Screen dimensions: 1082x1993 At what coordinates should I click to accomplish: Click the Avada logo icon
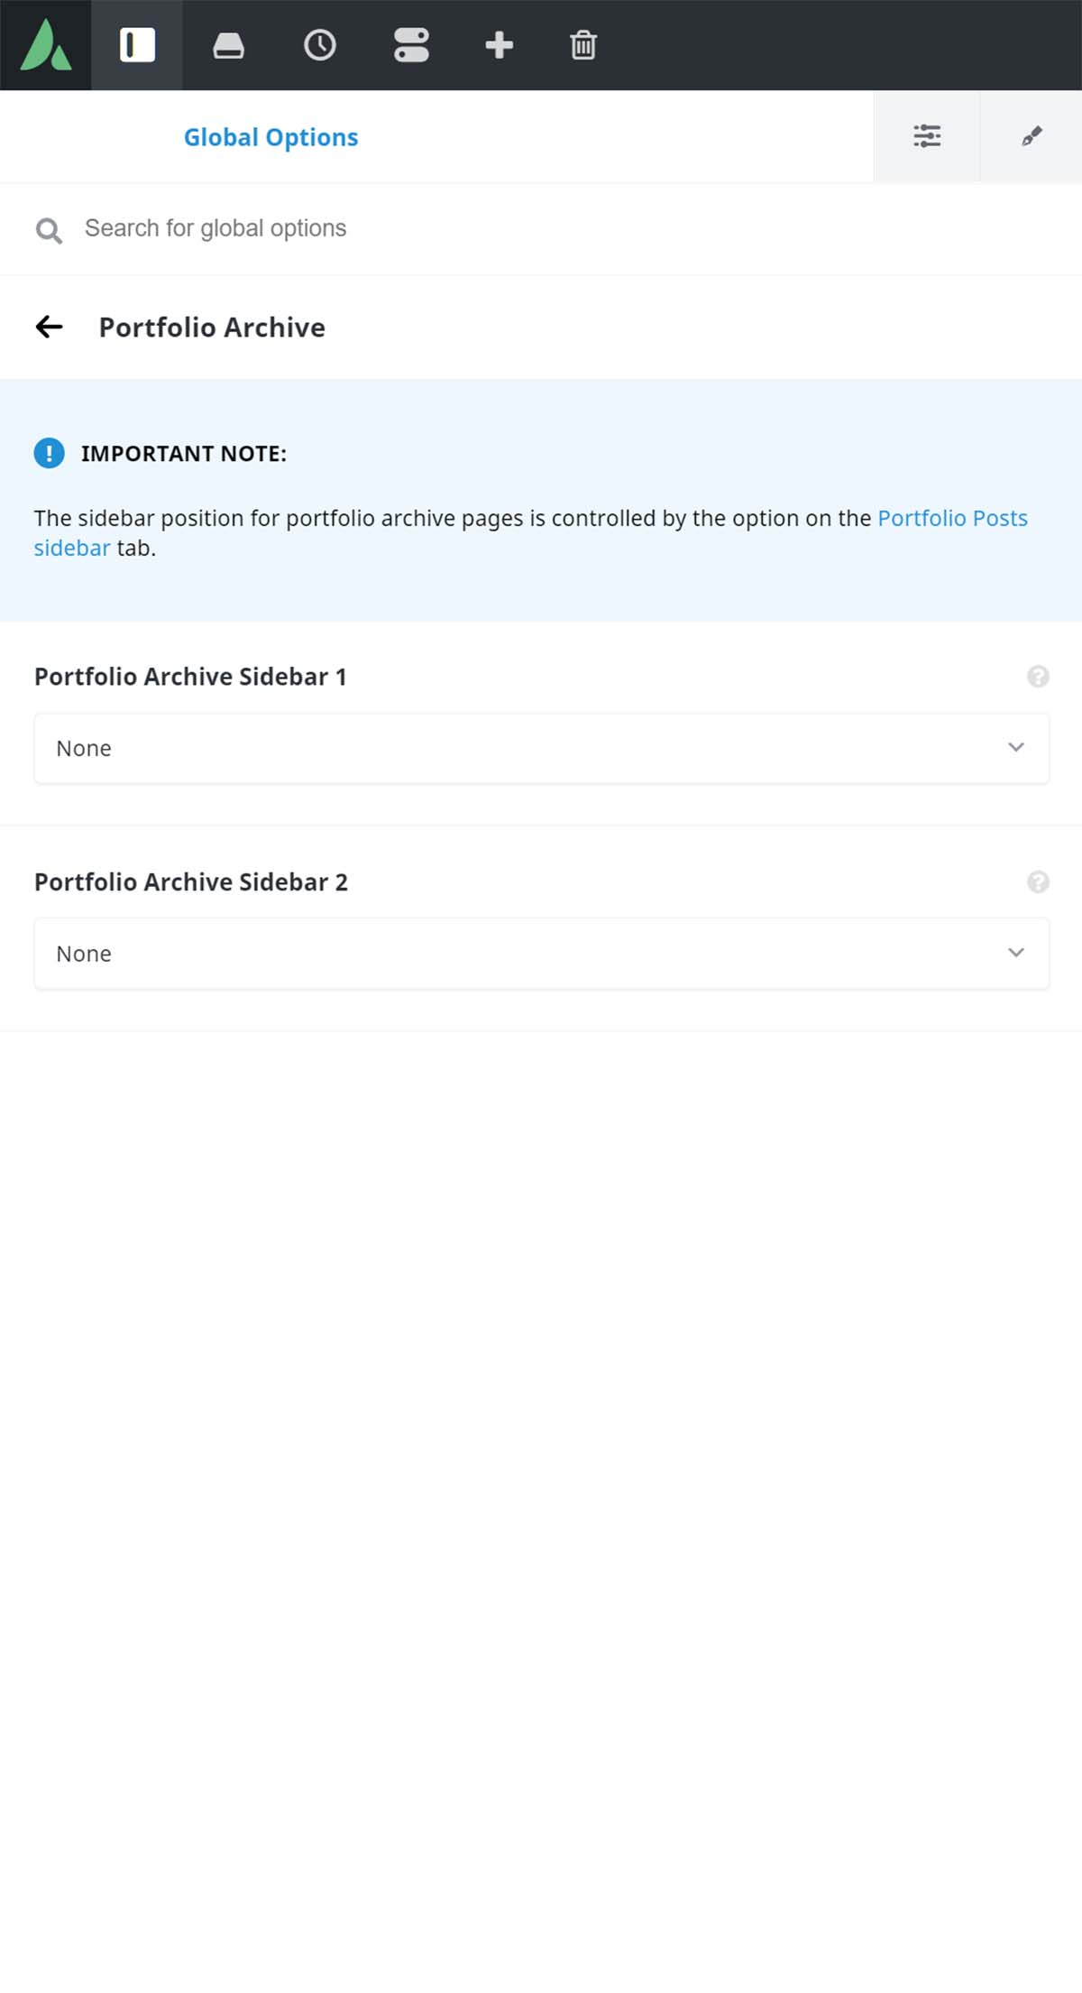click(45, 45)
